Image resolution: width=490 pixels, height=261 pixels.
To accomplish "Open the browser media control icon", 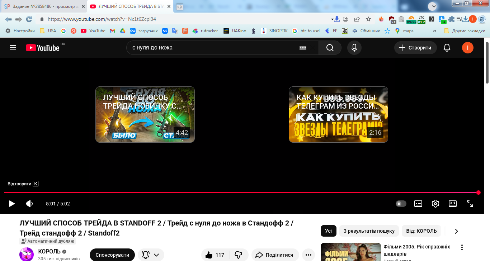I will coord(459,19).
